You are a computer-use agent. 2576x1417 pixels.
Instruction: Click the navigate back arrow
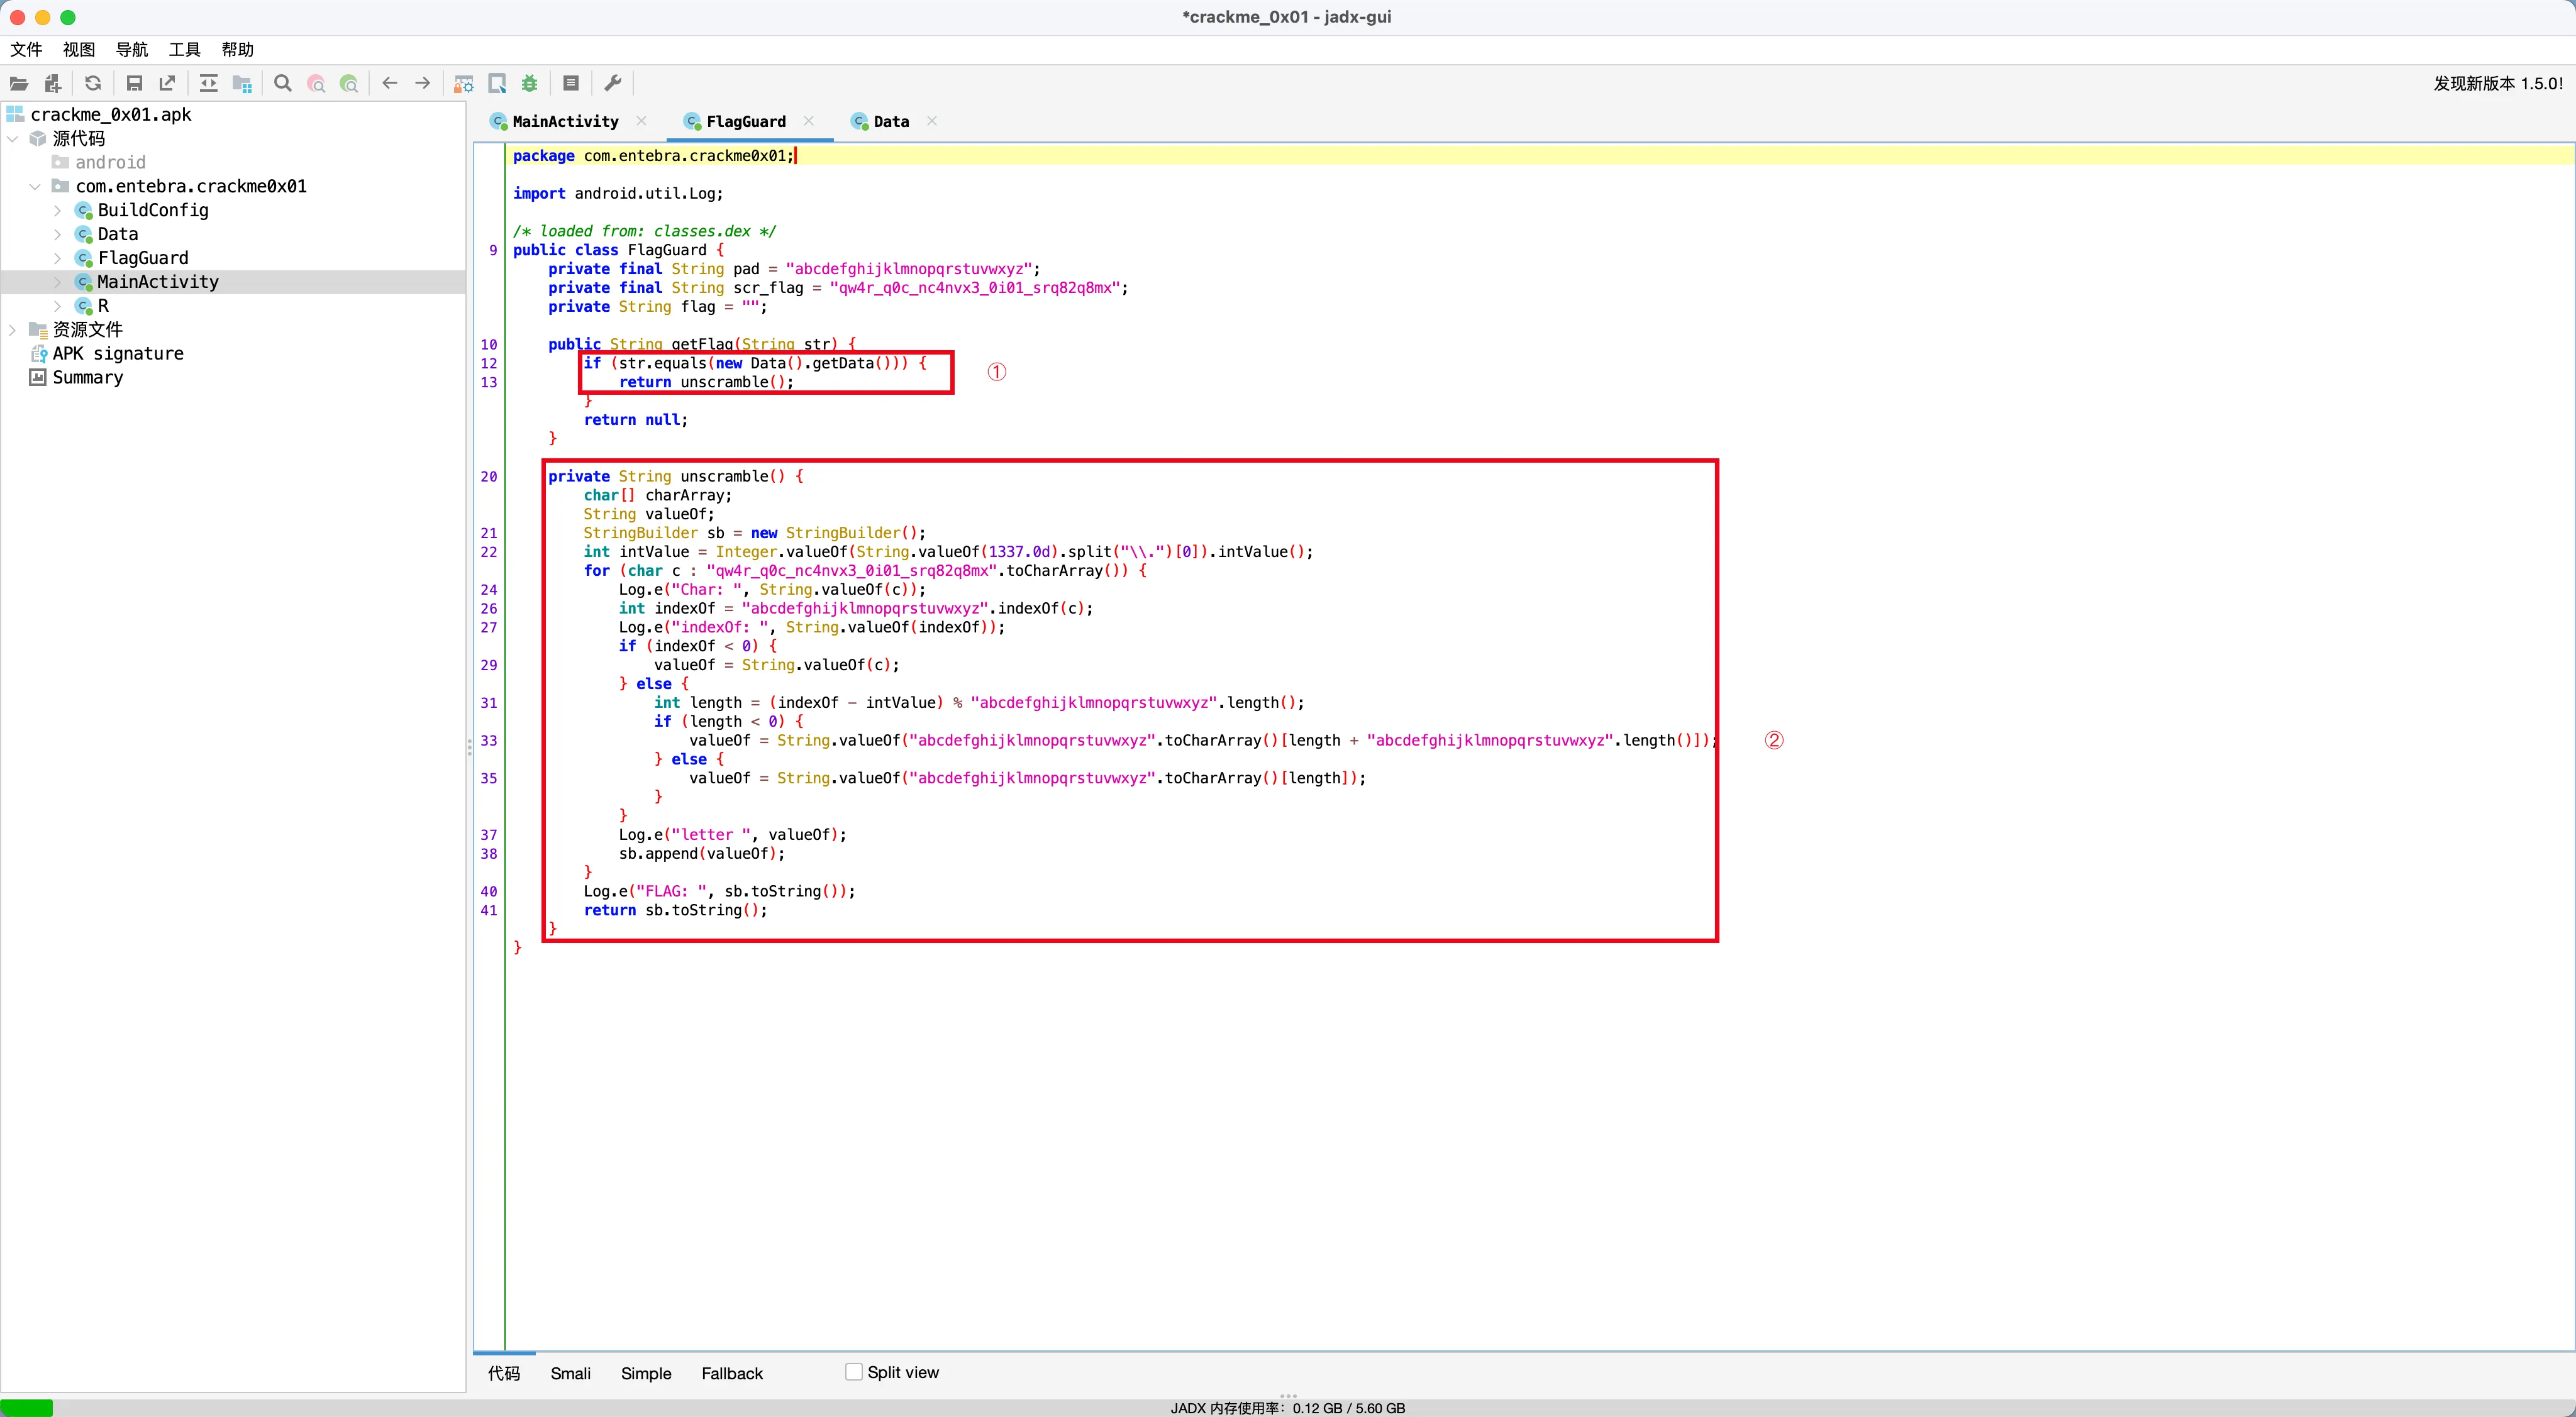(390, 83)
